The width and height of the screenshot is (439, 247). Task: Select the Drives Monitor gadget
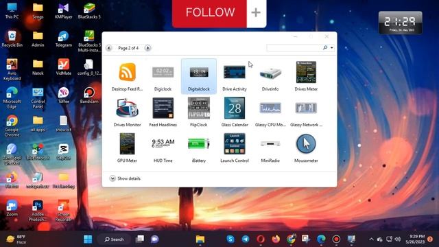[127, 112]
